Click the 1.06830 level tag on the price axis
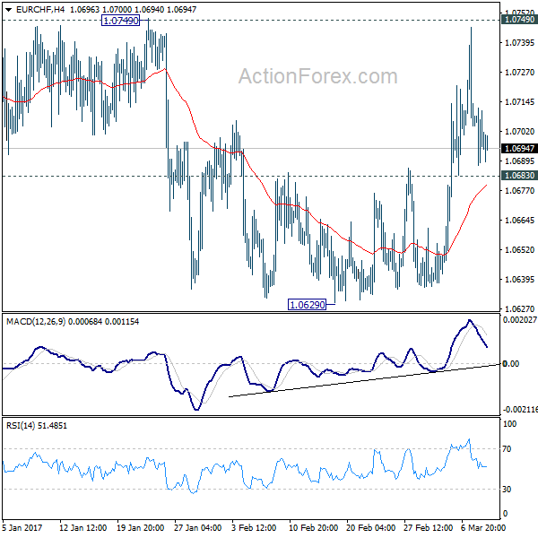The image size is (538, 538). pyautogui.click(x=519, y=176)
